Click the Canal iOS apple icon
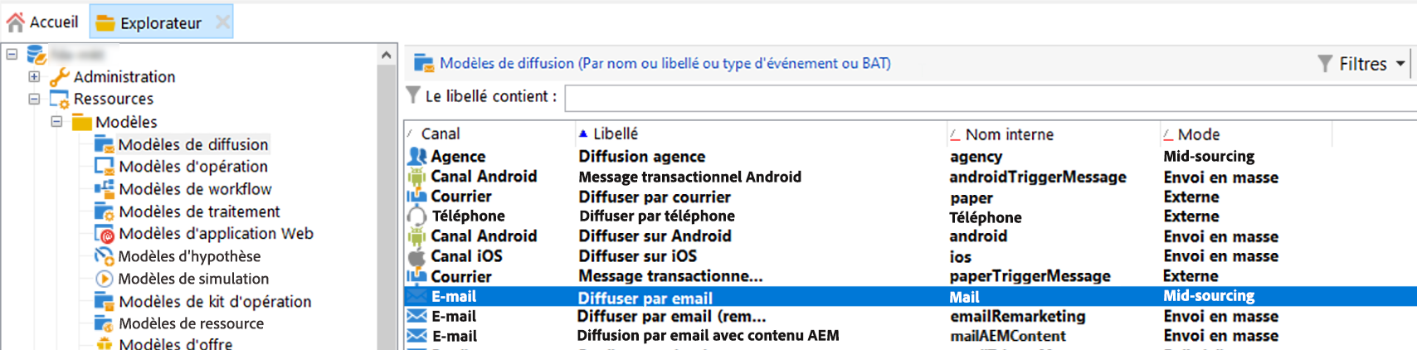Viewport: 1417px width, 350px height. 416,256
